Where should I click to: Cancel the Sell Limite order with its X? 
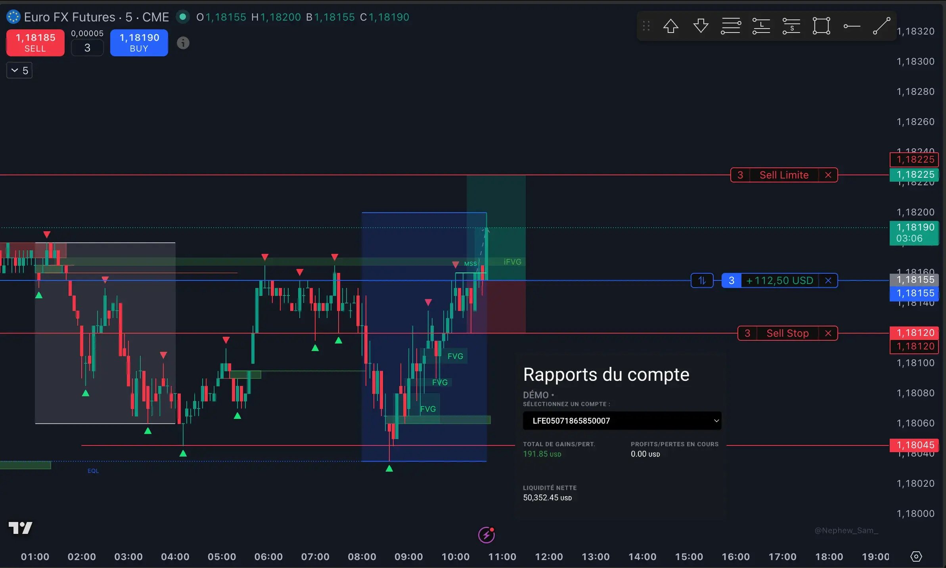pyautogui.click(x=829, y=175)
